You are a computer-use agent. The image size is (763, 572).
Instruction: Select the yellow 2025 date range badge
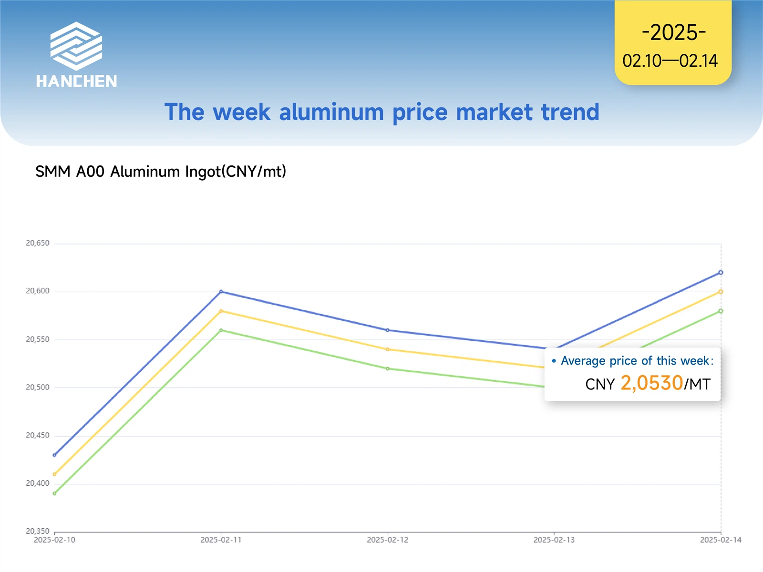tap(673, 44)
